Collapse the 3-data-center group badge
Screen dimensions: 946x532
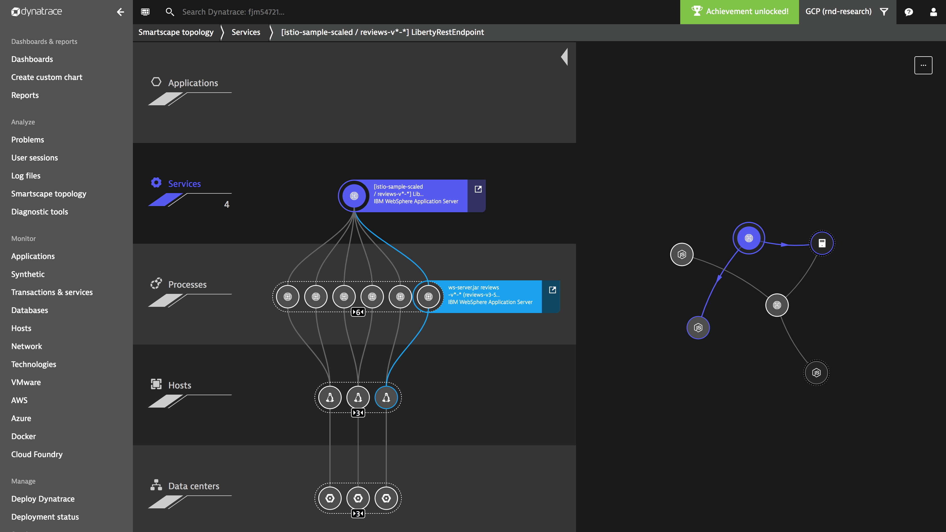tap(358, 514)
